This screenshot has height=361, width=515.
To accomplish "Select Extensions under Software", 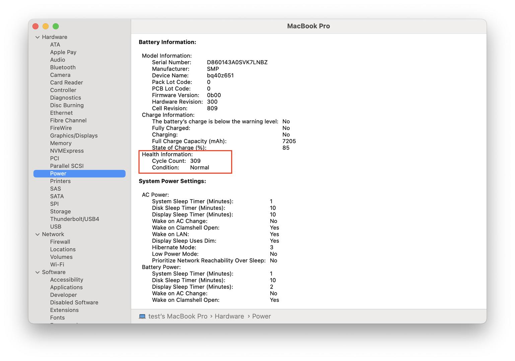I will [x=64, y=310].
